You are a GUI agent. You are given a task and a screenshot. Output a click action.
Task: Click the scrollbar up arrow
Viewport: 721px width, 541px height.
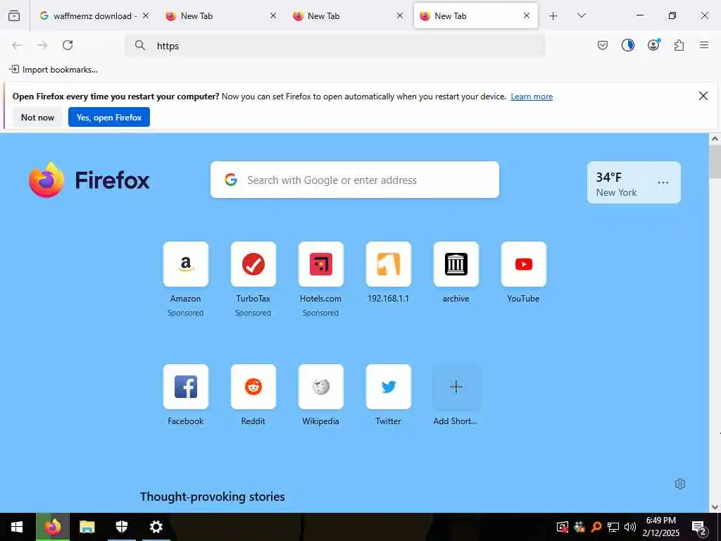coord(715,139)
